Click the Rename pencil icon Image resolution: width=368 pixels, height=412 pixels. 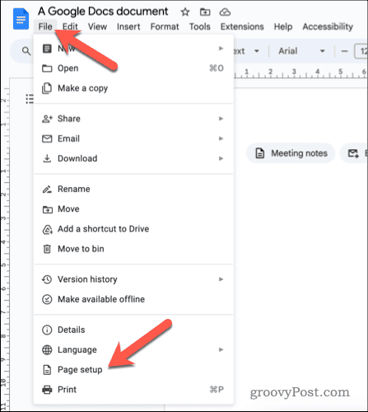(47, 189)
